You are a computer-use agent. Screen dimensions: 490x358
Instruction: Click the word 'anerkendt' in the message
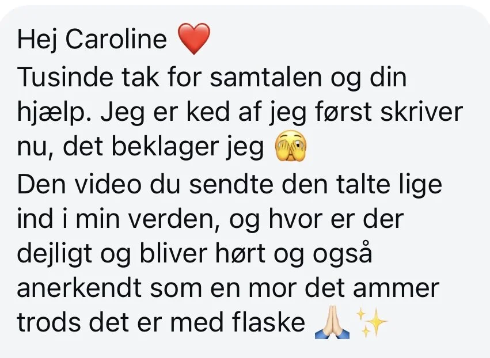coord(79,288)
